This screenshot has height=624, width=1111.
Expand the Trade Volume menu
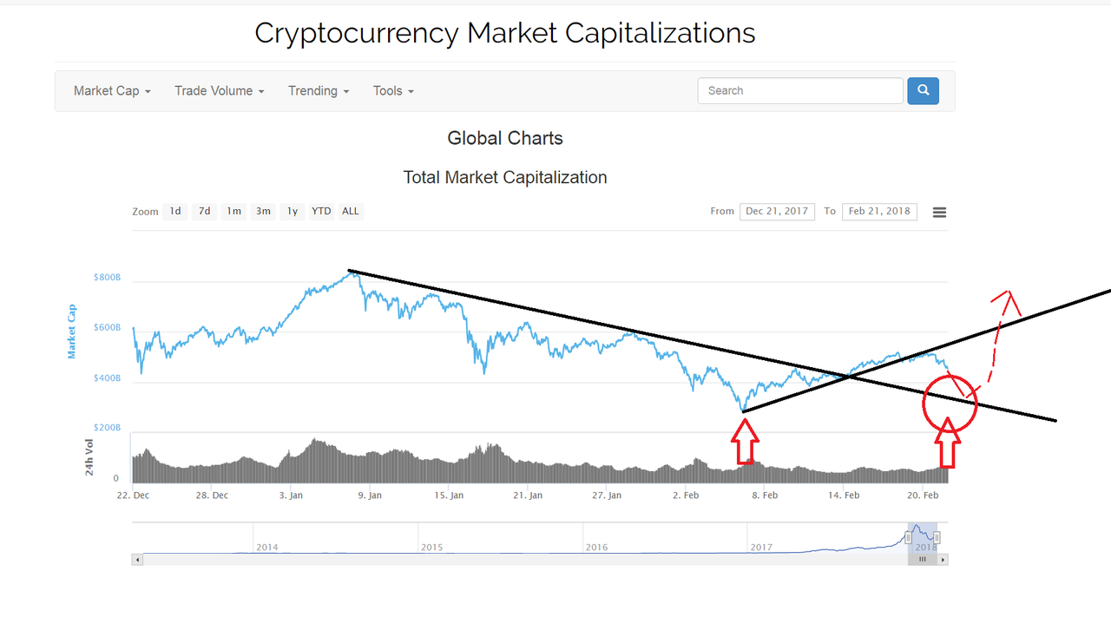[220, 90]
